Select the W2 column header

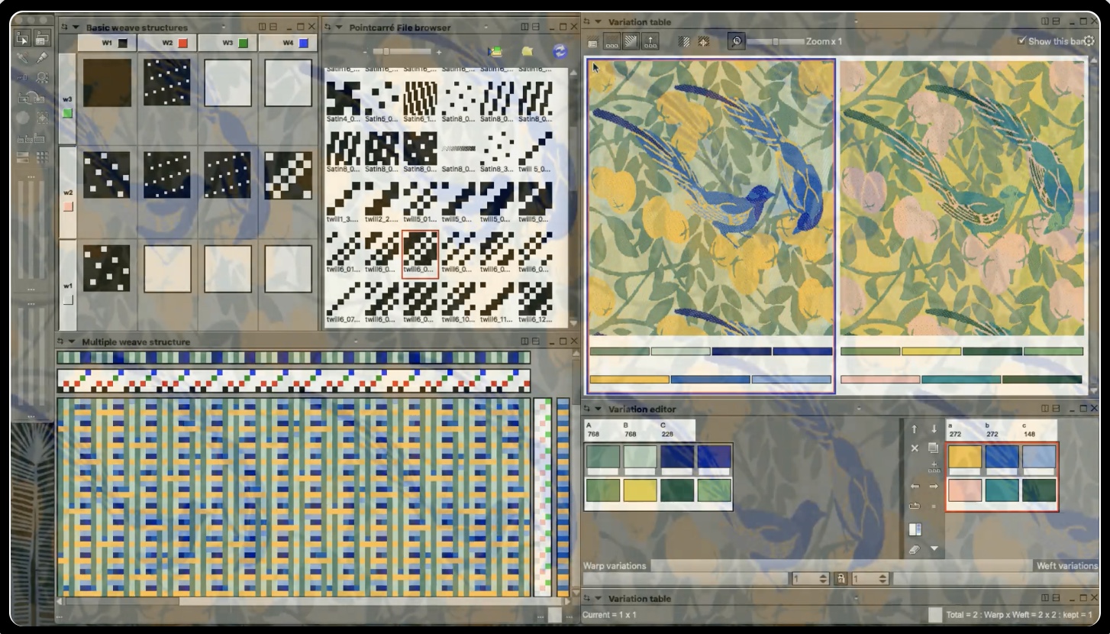pyautogui.click(x=168, y=44)
